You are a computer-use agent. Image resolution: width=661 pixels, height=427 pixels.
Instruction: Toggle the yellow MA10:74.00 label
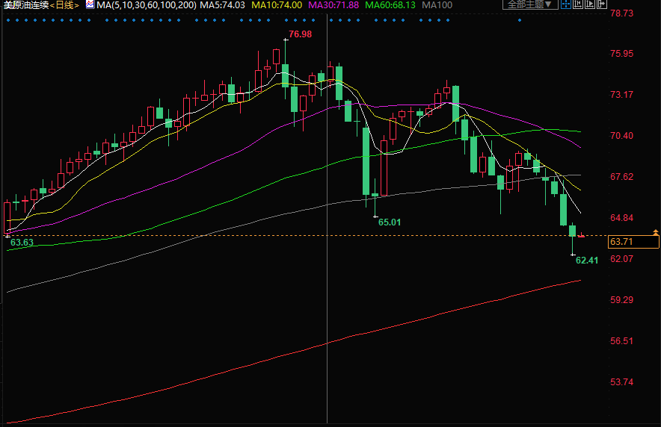coord(276,5)
